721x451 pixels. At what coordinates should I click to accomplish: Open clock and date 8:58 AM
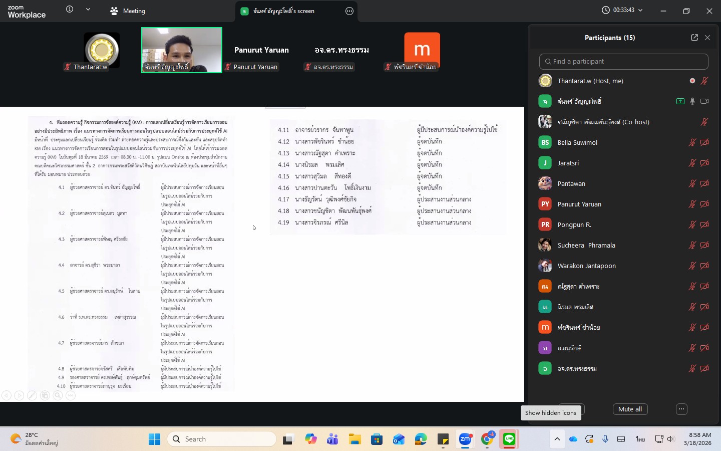coord(697,439)
